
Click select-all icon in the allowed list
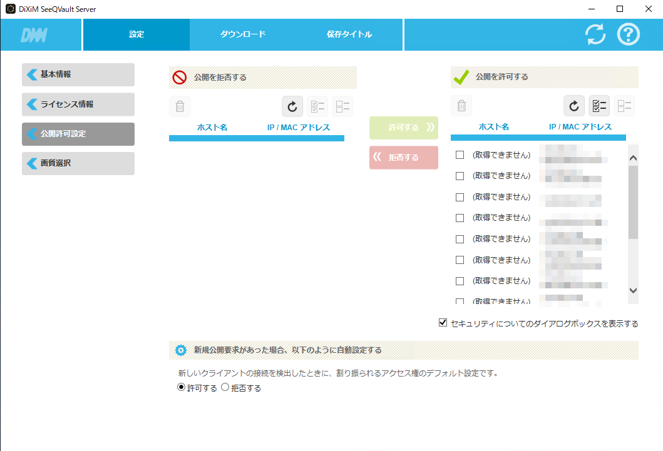(599, 106)
